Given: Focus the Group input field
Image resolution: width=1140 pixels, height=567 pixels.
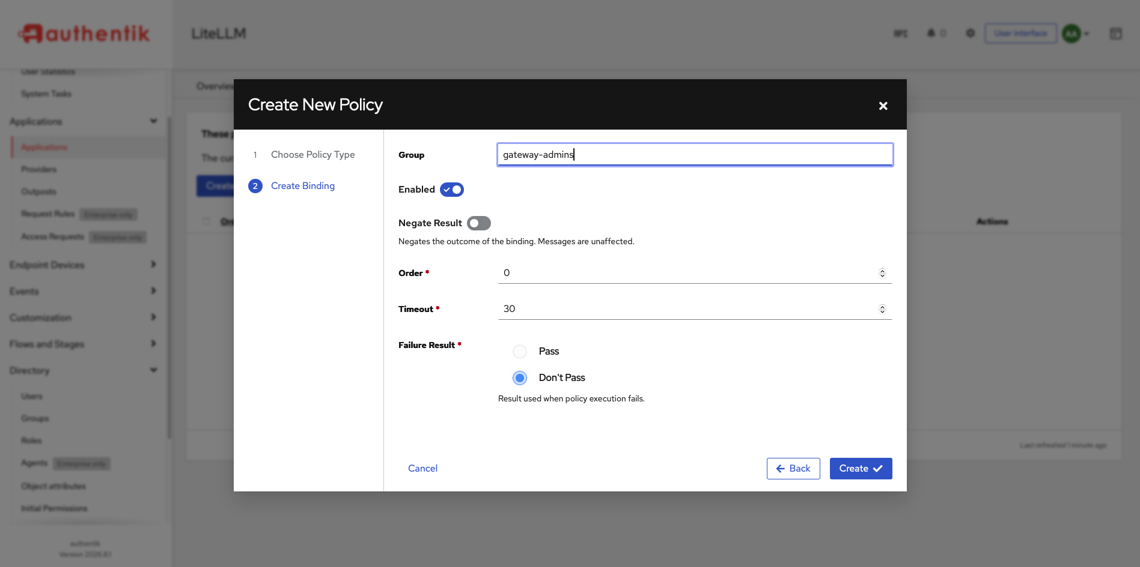Looking at the screenshot, I should [x=695, y=155].
